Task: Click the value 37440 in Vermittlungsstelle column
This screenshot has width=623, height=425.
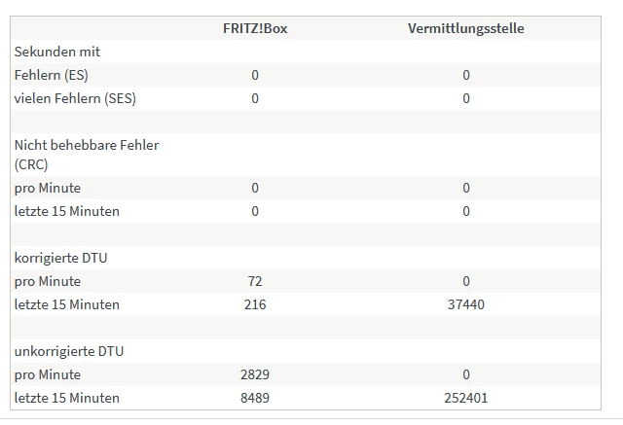Action: coord(465,304)
